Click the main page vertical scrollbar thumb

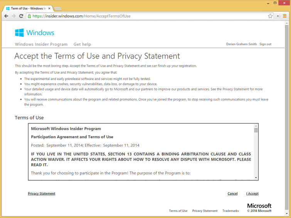[287, 117]
